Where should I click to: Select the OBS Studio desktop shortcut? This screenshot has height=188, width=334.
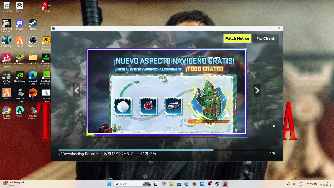(33, 42)
